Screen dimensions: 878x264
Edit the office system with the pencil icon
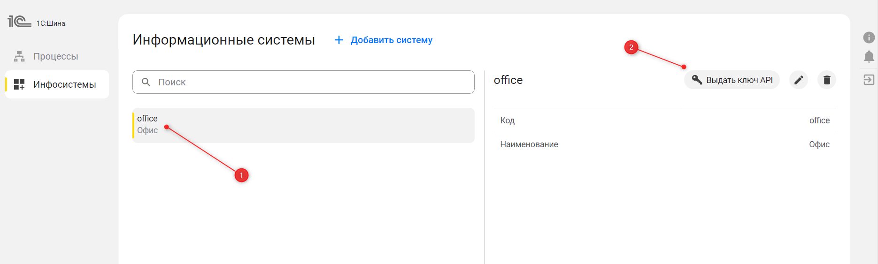[x=798, y=80]
